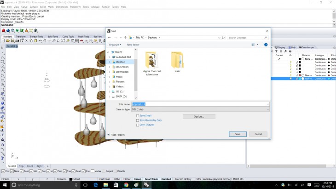Image resolution: width=336 pixels, height=189 pixels.
Task: Expand the Documents tree node
Action: [x=110, y=67]
